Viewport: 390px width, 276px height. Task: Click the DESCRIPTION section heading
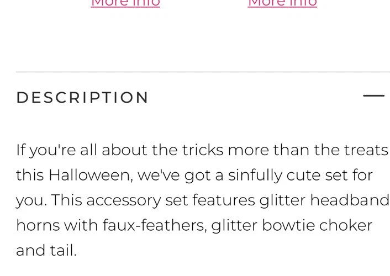click(82, 97)
